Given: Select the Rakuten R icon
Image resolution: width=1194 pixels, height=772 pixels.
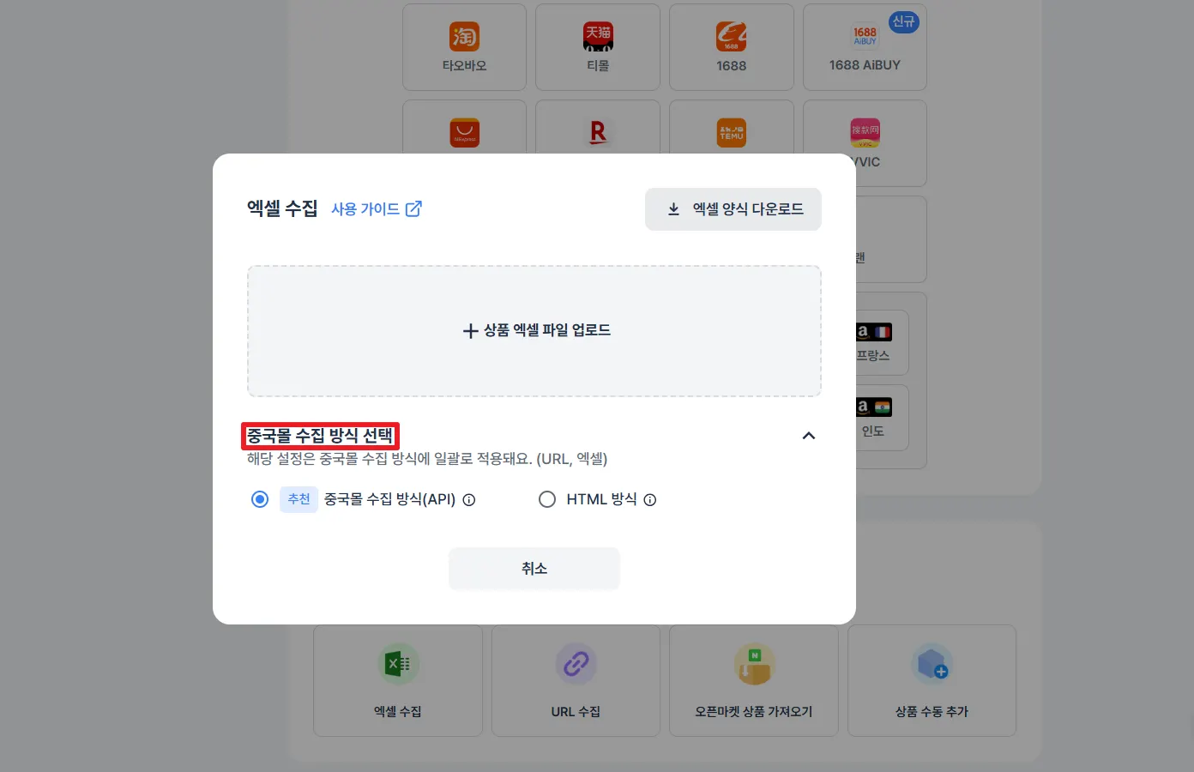Looking at the screenshot, I should (x=598, y=133).
